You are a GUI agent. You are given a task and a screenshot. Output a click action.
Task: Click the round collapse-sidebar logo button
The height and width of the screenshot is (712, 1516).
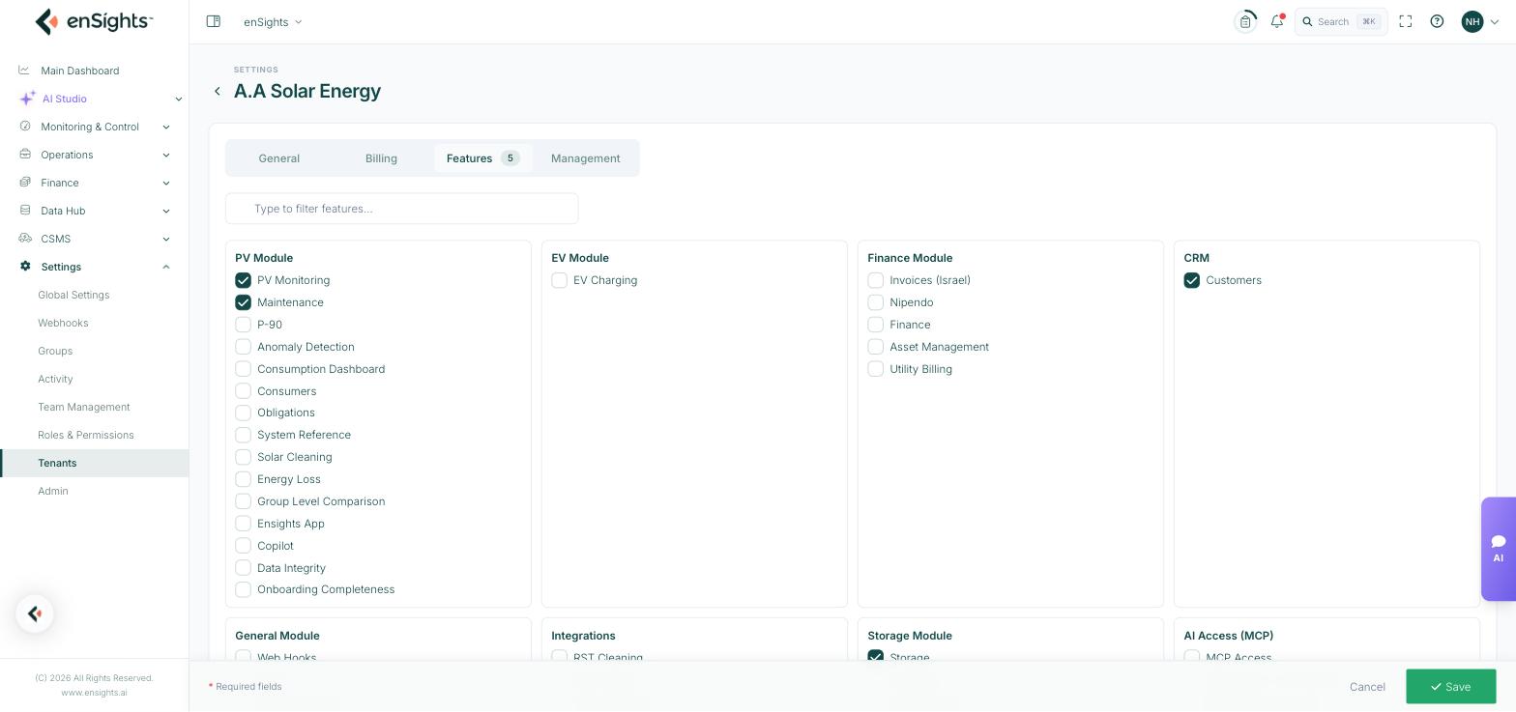point(35,613)
